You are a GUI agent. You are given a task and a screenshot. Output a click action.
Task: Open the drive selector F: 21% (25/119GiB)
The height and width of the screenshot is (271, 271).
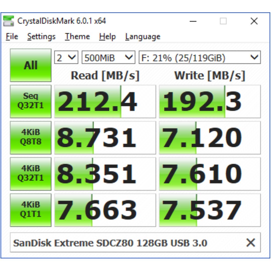[x=200, y=57]
